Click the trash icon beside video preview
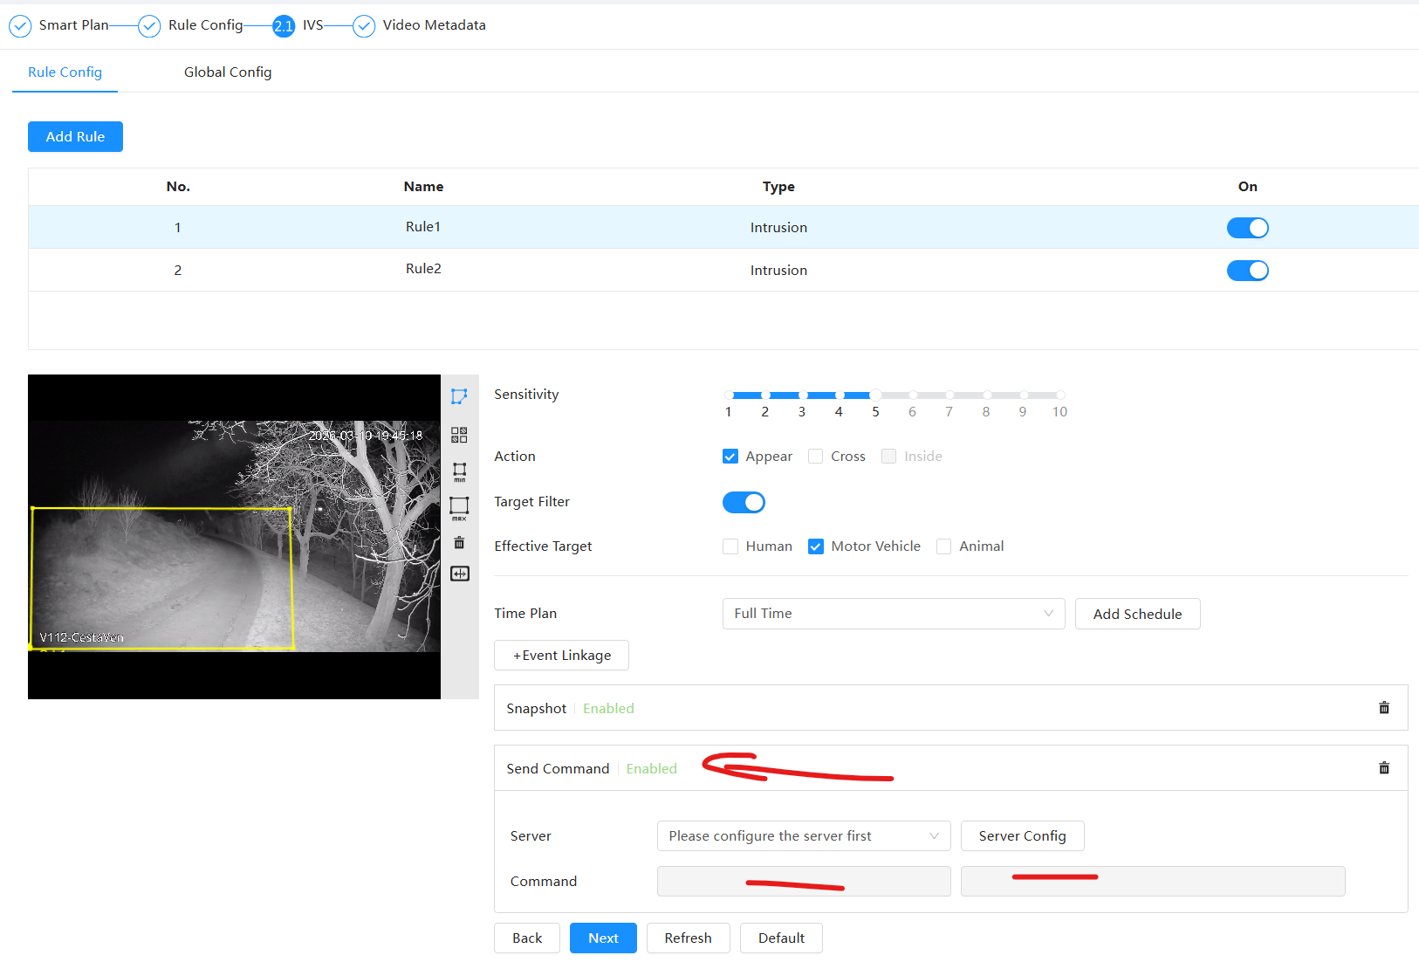 tap(459, 543)
